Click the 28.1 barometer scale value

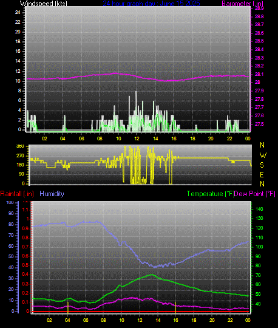(259, 75)
